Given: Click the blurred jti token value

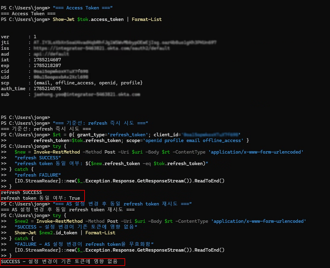Looking at the screenshot, I should tap(125, 42).
